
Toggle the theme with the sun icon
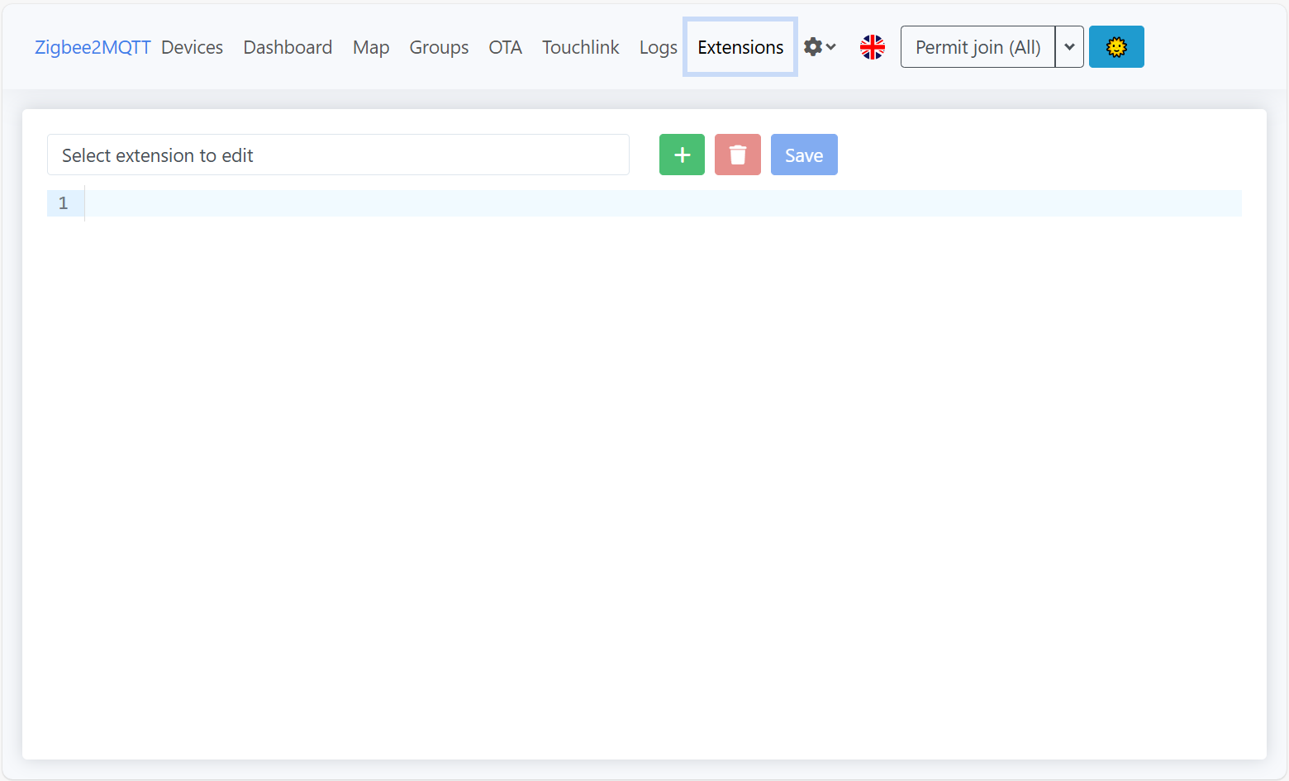pyautogui.click(x=1115, y=47)
